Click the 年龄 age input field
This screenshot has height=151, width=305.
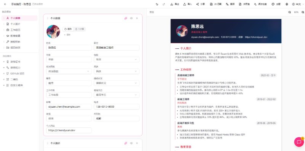[69, 59]
